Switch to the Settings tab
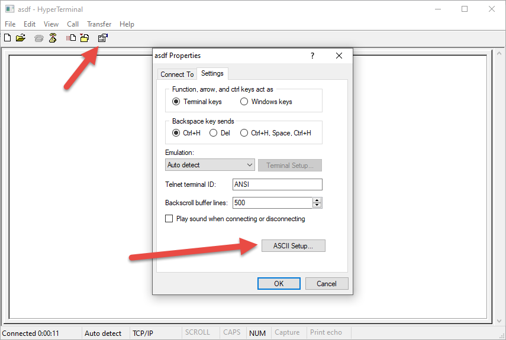 [212, 73]
